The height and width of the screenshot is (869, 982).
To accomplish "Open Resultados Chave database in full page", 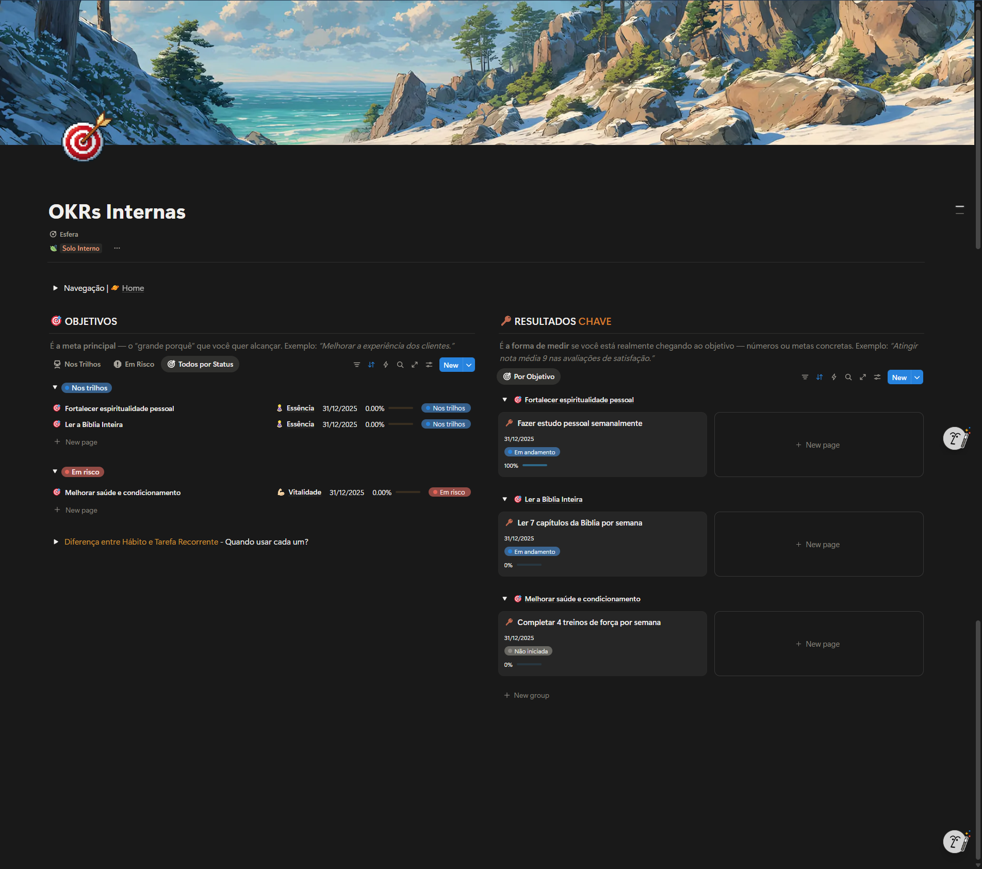I will point(863,378).
